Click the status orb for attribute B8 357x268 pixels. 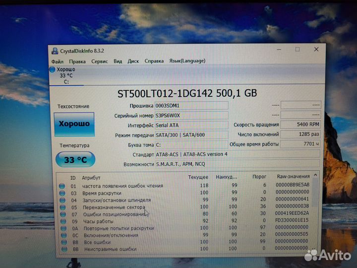(64, 242)
